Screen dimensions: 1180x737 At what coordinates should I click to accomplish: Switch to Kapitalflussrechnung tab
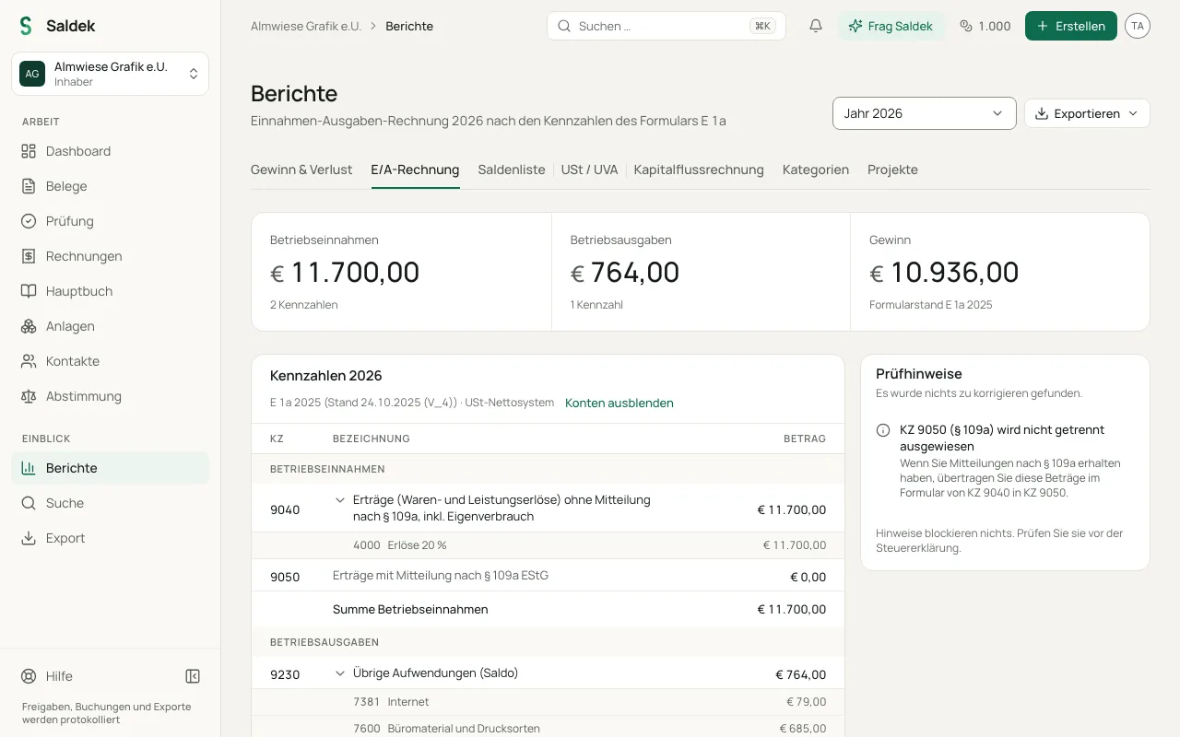[x=699, y=170]
